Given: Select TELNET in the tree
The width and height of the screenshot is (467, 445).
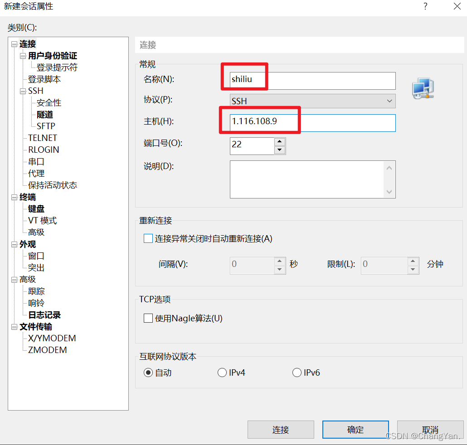Looking at the screenshot, I should point(43,138).
